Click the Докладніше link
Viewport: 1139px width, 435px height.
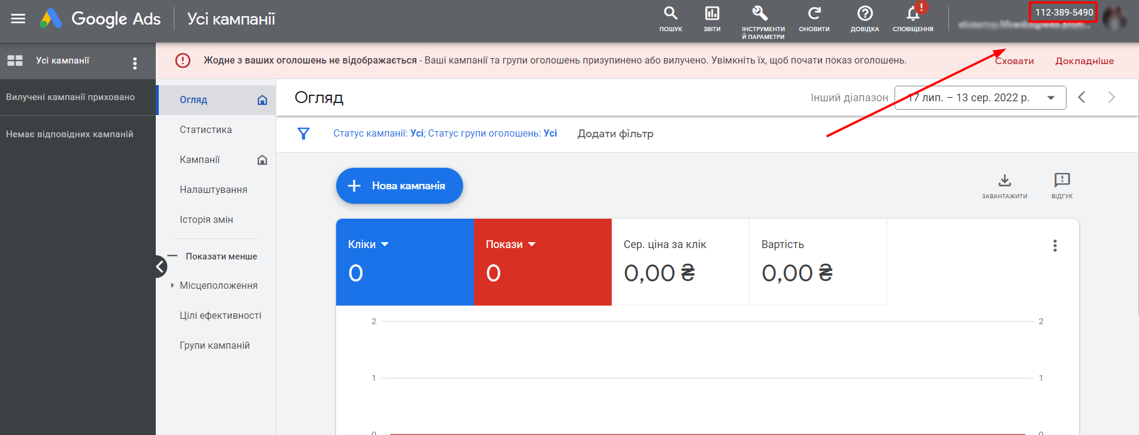coord(1084,61)
